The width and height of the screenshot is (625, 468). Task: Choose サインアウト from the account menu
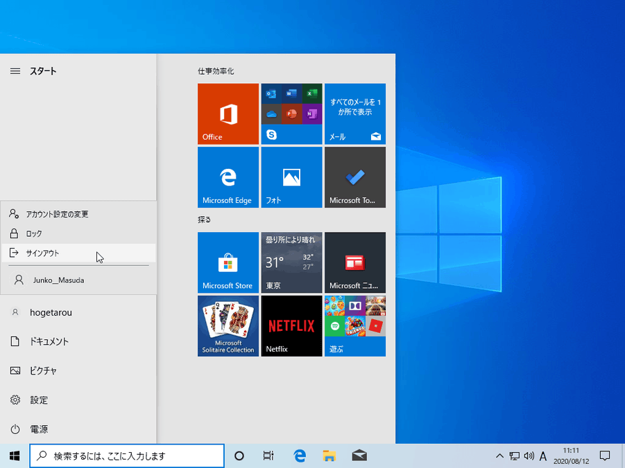[78, 253]
